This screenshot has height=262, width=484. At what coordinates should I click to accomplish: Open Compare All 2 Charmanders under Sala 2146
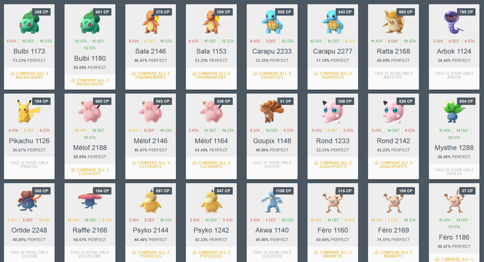coord(151,75)
